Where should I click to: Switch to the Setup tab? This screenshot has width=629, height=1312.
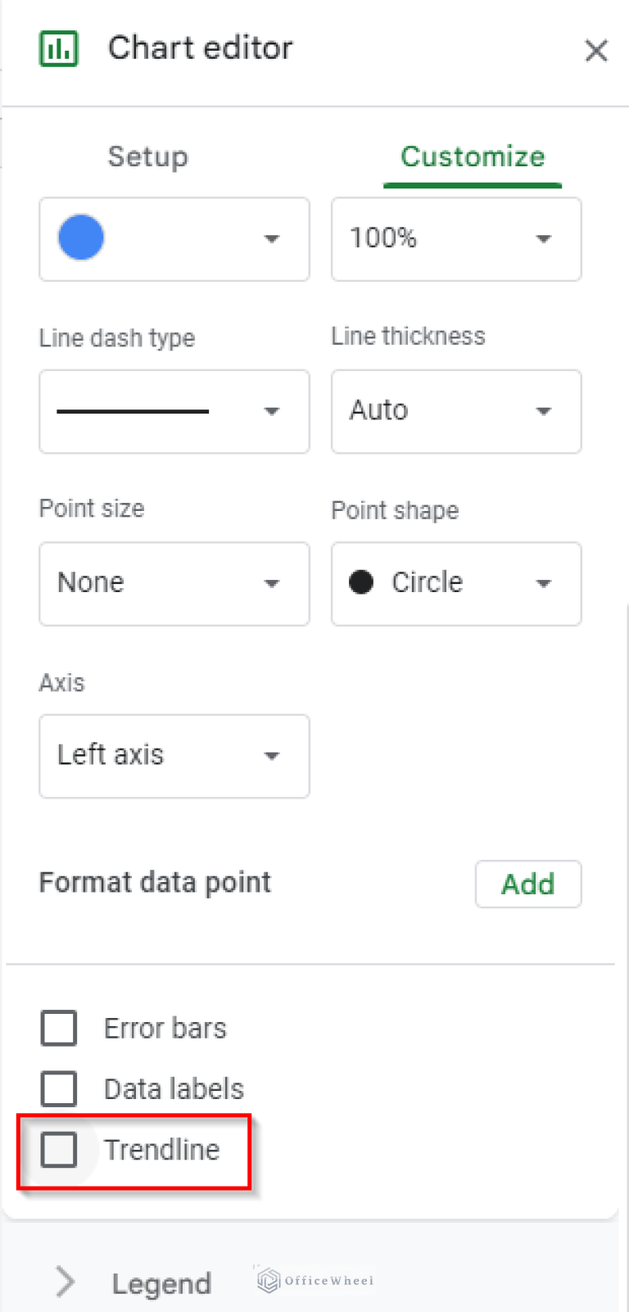point(147,156)
